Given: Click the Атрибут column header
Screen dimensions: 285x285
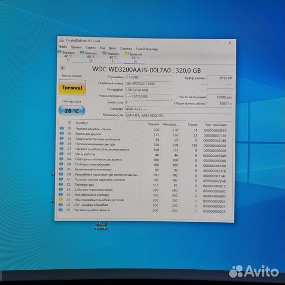Looking at the screenshot, I should tap(82, 123).
